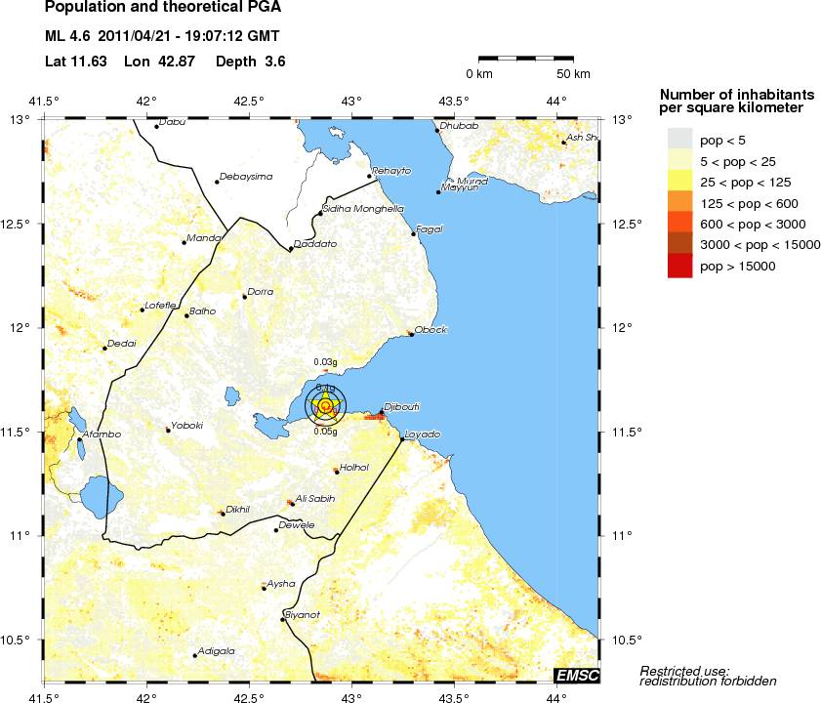Viewport: 821px width, 703px height.
Task: Click the Dikhil town marker
Action: point(222,514)
